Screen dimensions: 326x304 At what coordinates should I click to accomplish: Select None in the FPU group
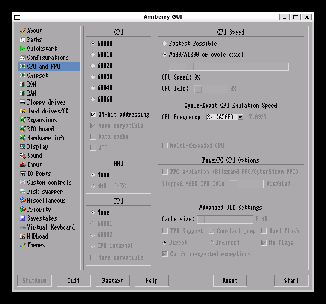point(93,212)
